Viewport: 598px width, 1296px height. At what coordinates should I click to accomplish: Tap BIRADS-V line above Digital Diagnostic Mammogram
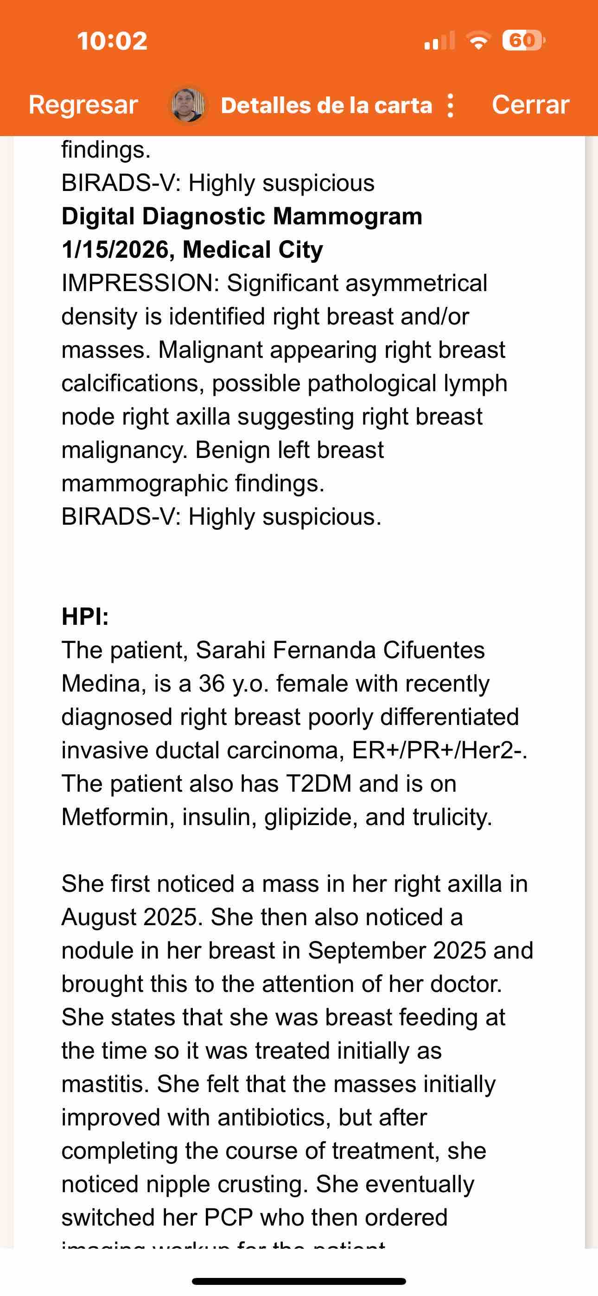click(217, 183)
